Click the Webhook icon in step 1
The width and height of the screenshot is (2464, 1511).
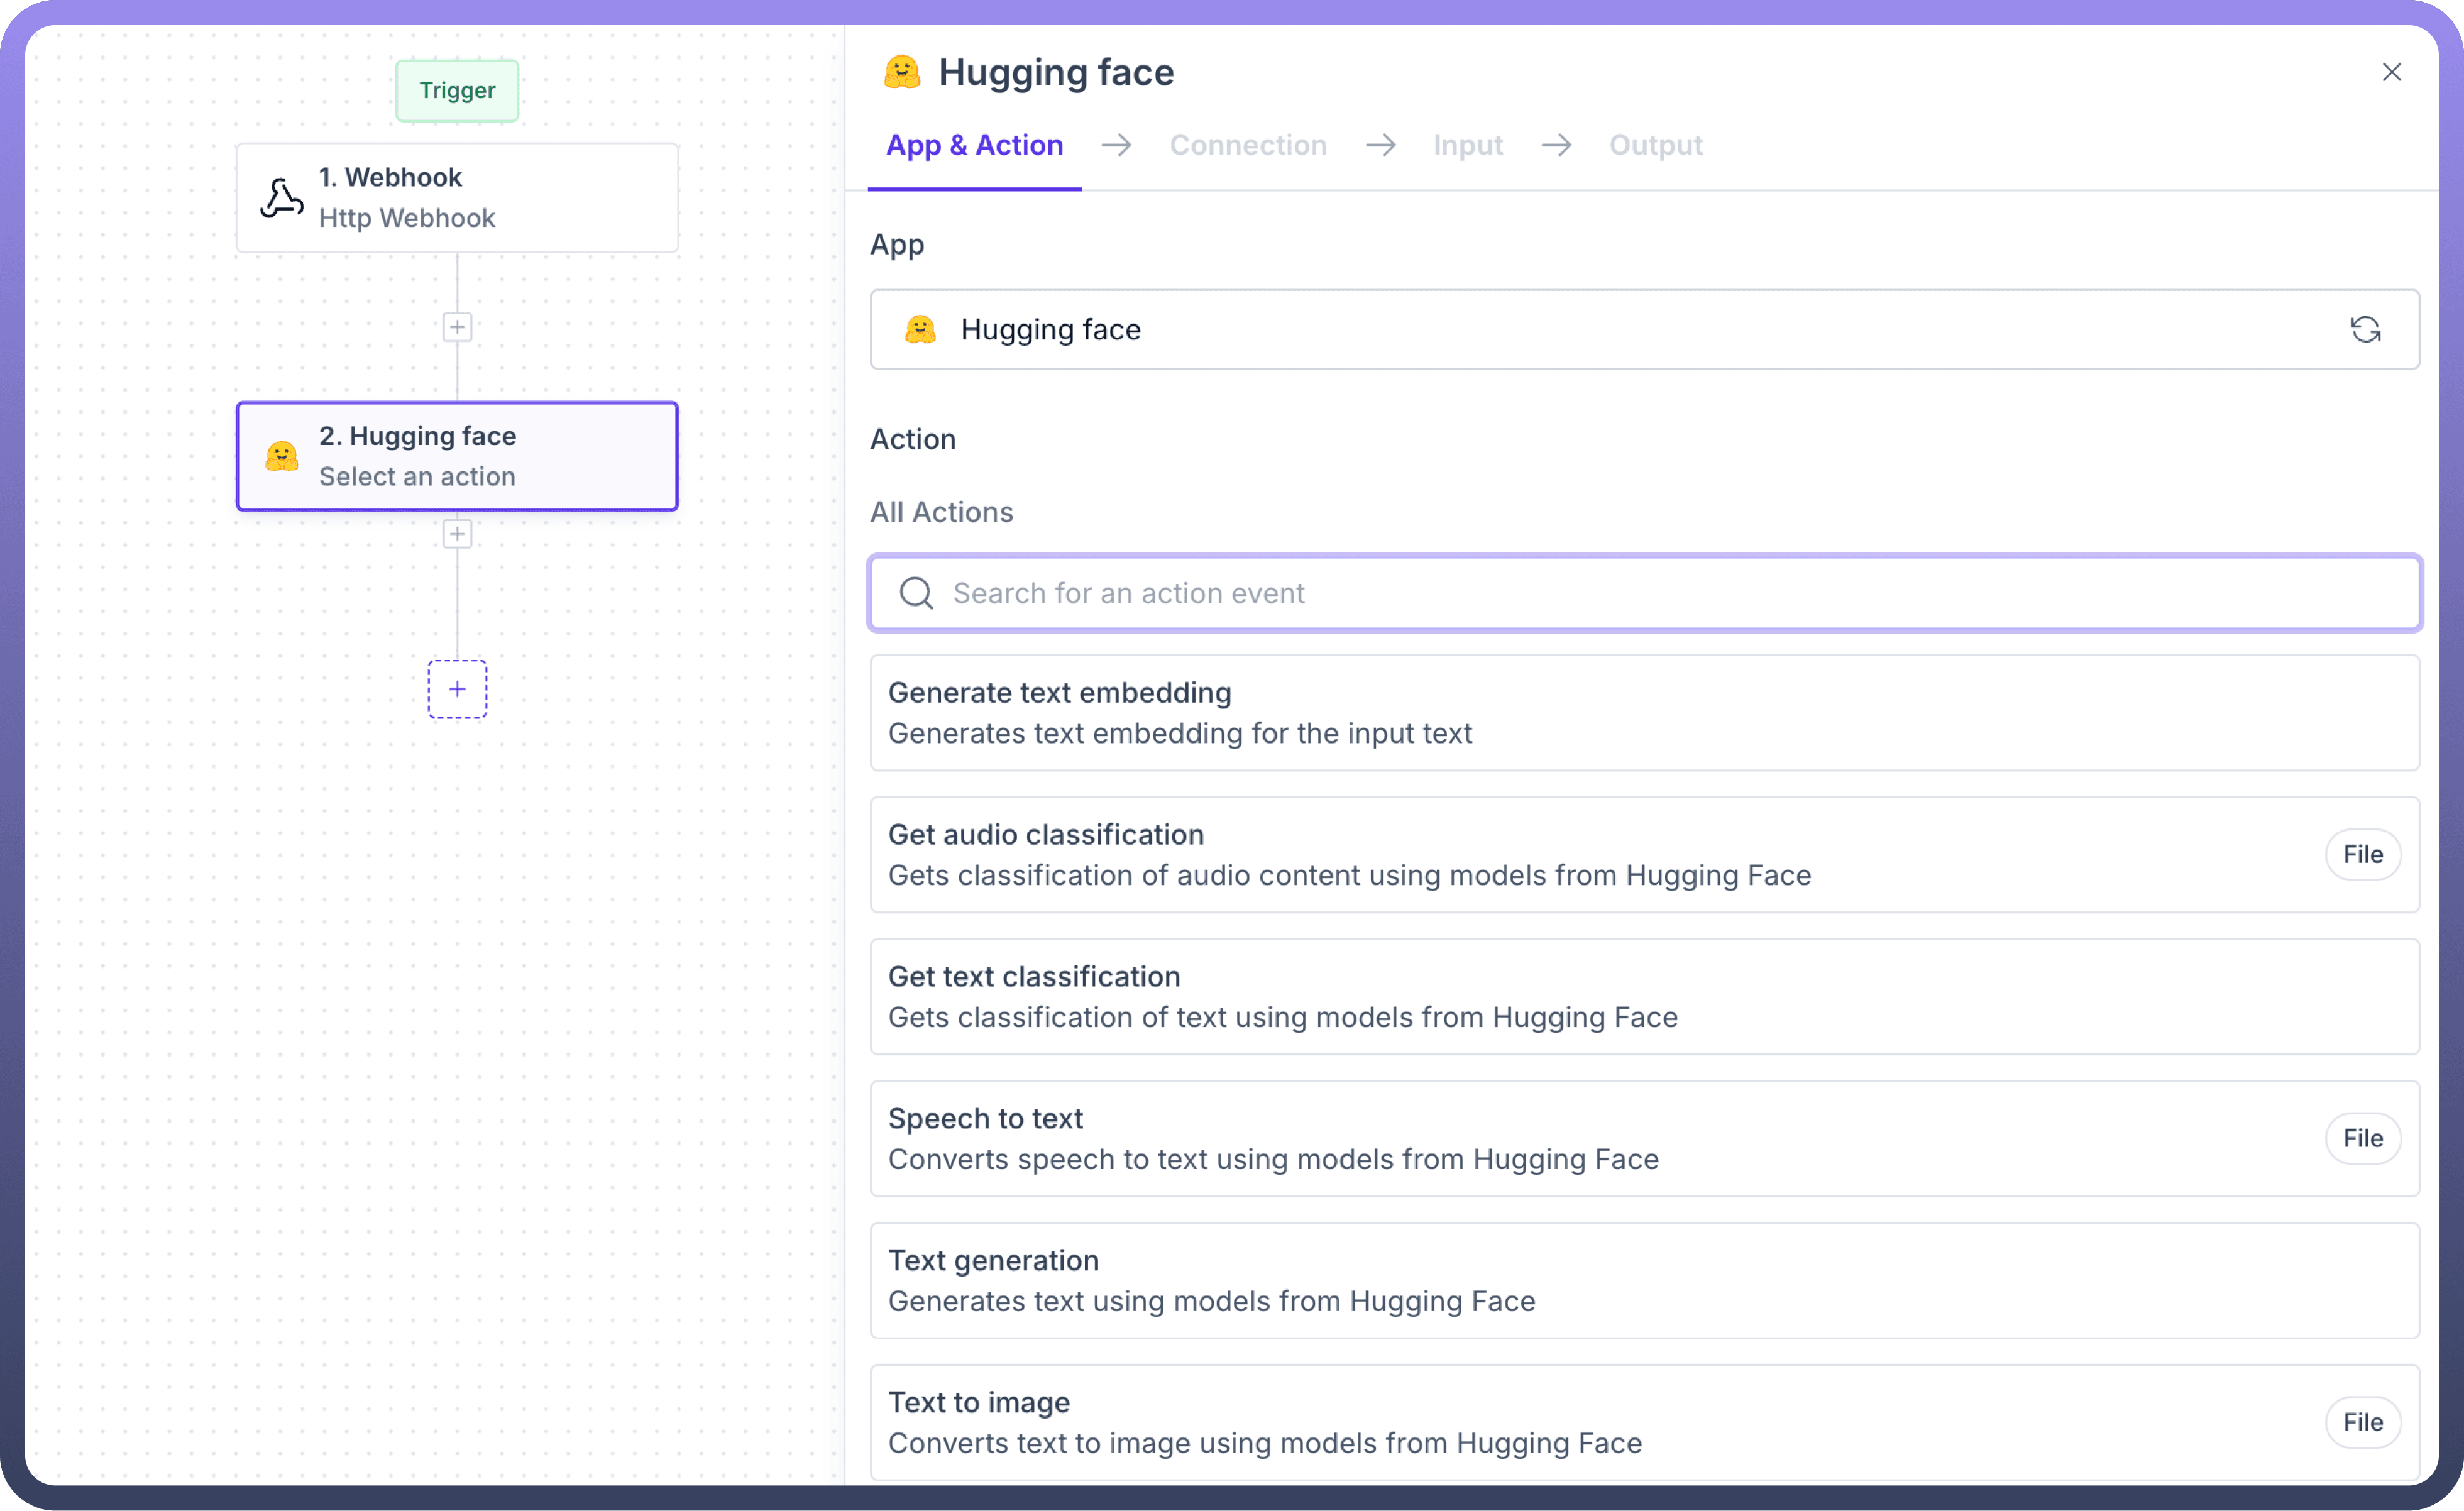tap(282, 198)
